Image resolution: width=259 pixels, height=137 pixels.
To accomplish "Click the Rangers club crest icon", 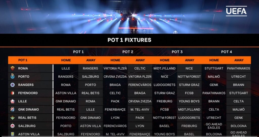I will (x=13, y=85).
